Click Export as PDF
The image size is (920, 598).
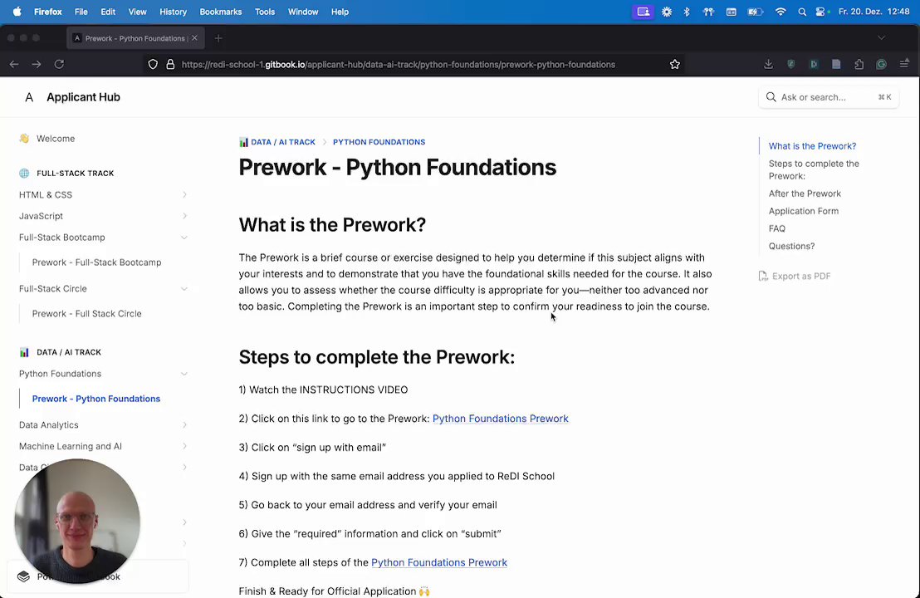795,276
